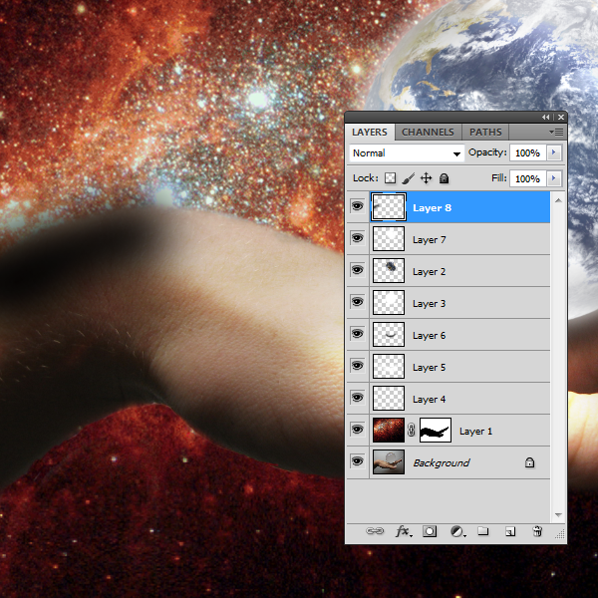598x598 pixels.
Task: Toggle the eye icon of Layer 4
Action: pyautogui.click(x=357, y=398)
